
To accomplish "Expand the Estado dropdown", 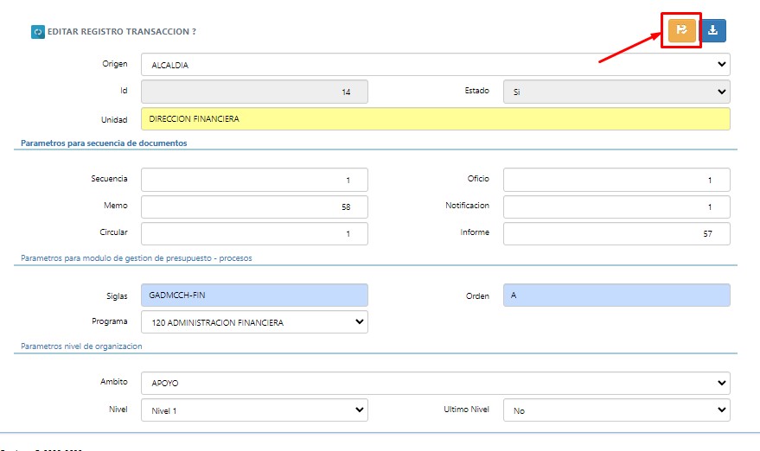I will [616, 92].
